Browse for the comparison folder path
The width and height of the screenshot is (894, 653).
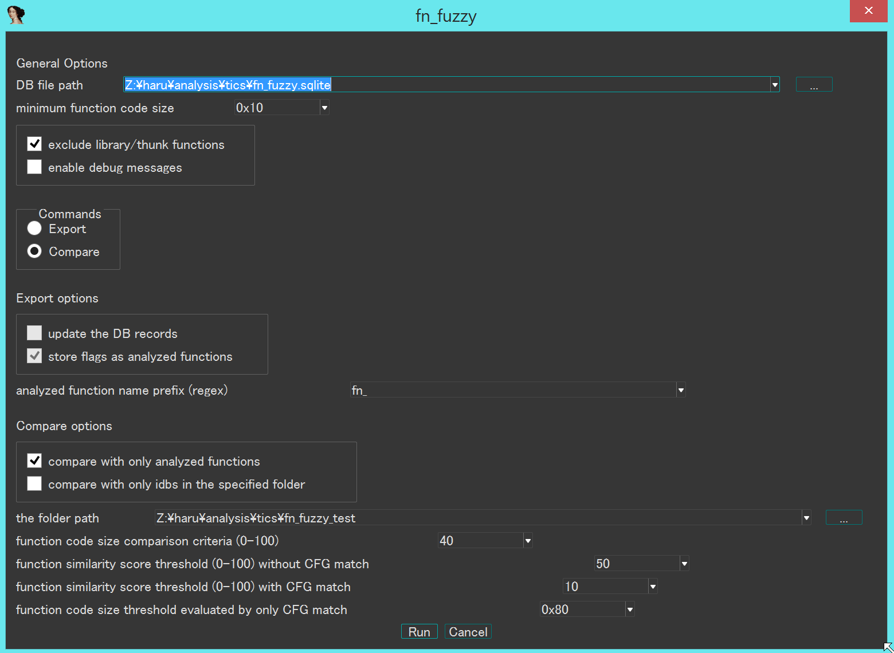844,518
